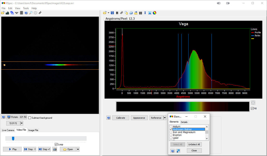
Task: Expand the Open button dropdown near Play controls
Action: point(78,149)
